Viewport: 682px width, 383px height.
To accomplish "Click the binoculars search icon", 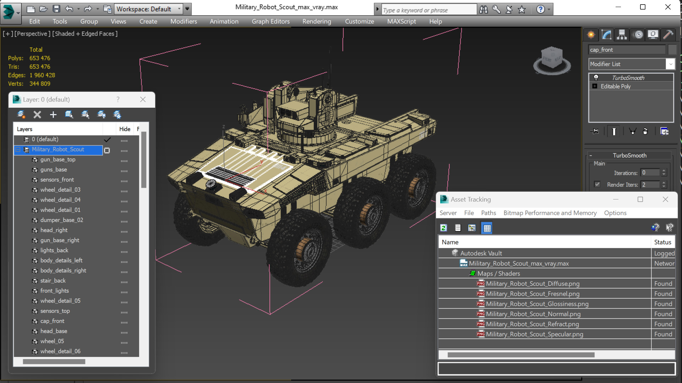I will click(484, 10).
